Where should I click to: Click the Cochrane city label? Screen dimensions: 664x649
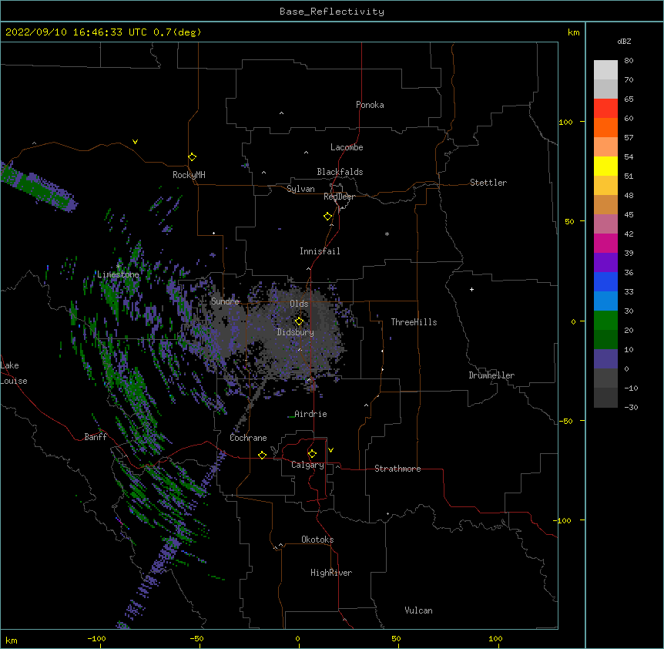pyautogui.click(x=248, y=438)
